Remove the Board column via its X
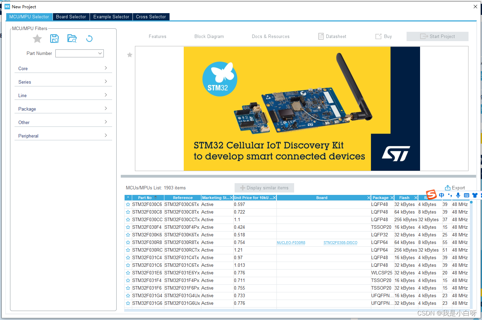 point(369,198)
